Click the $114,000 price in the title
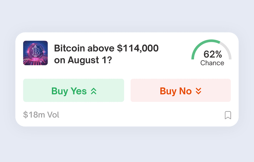This screenshot has height=162, width=254. click(137, 48)
